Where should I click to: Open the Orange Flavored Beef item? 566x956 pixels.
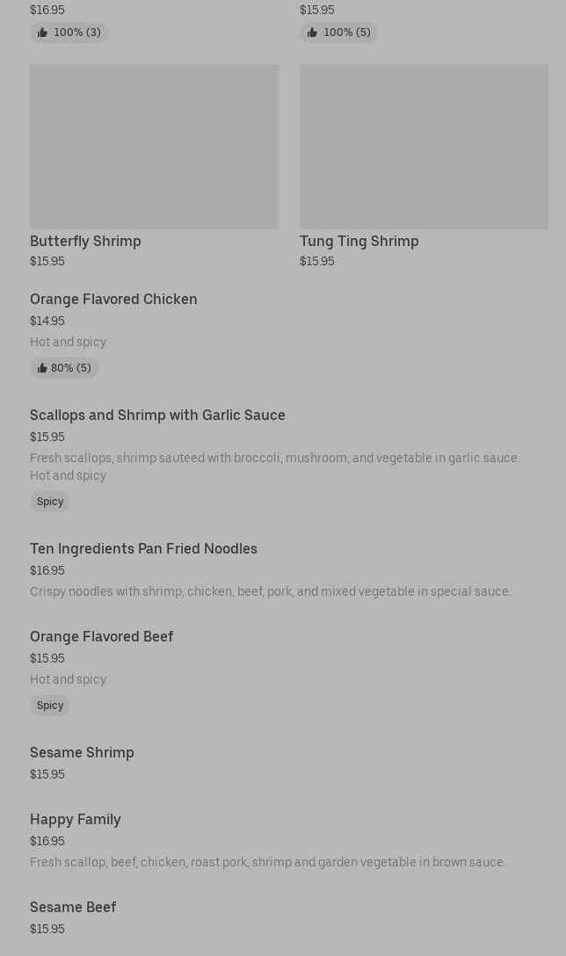[x=101, y=636]
